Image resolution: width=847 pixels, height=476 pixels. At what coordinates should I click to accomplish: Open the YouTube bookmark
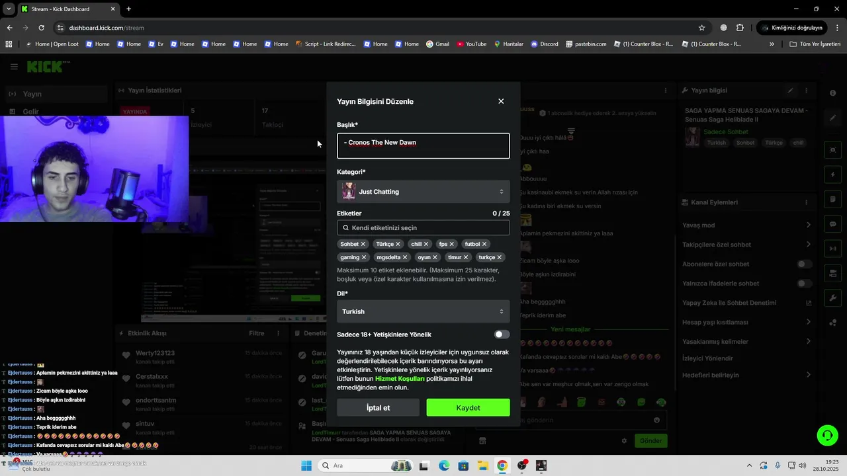pyautogui.click(x=471, y=44)
